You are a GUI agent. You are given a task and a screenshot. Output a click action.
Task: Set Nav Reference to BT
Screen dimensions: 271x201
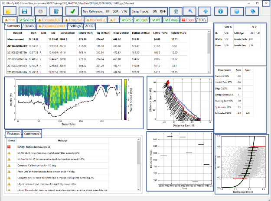pos(108,11)
